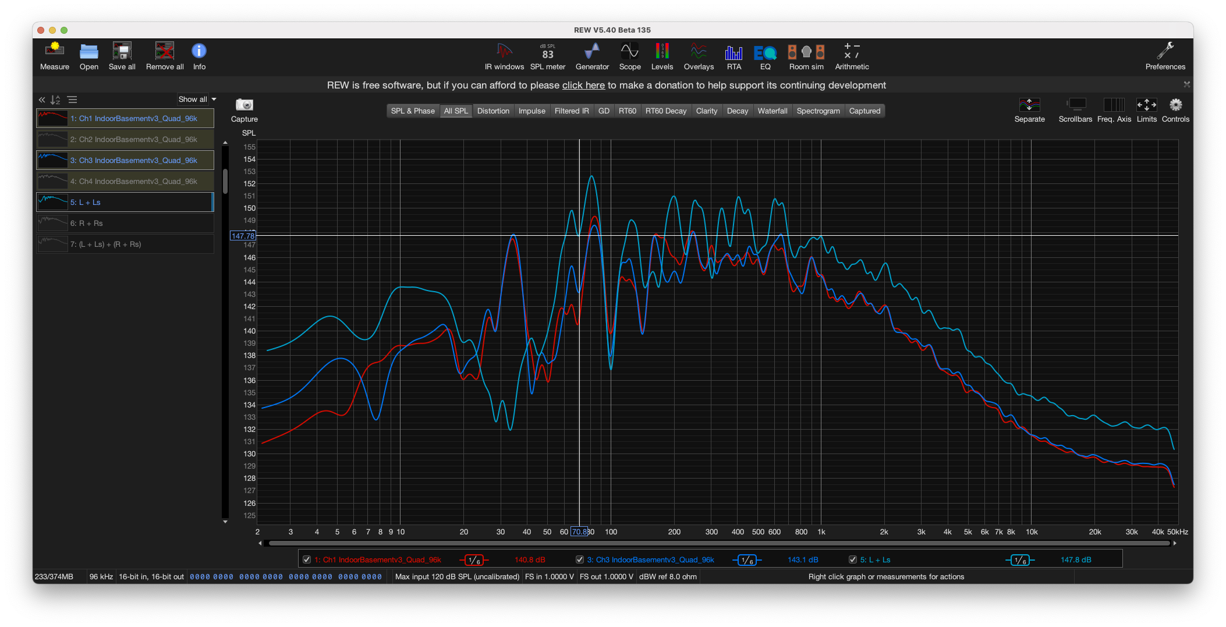Collapse the measurements panel with double chevron

coord(42,100)
